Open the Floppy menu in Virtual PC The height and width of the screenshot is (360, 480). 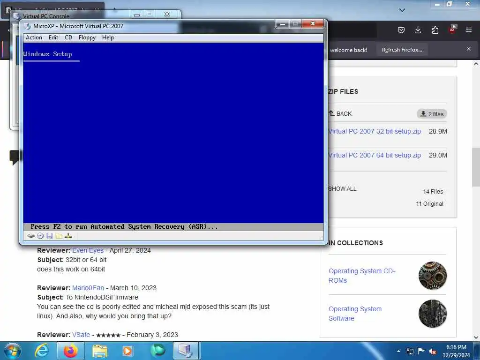[x=87, y=37]
